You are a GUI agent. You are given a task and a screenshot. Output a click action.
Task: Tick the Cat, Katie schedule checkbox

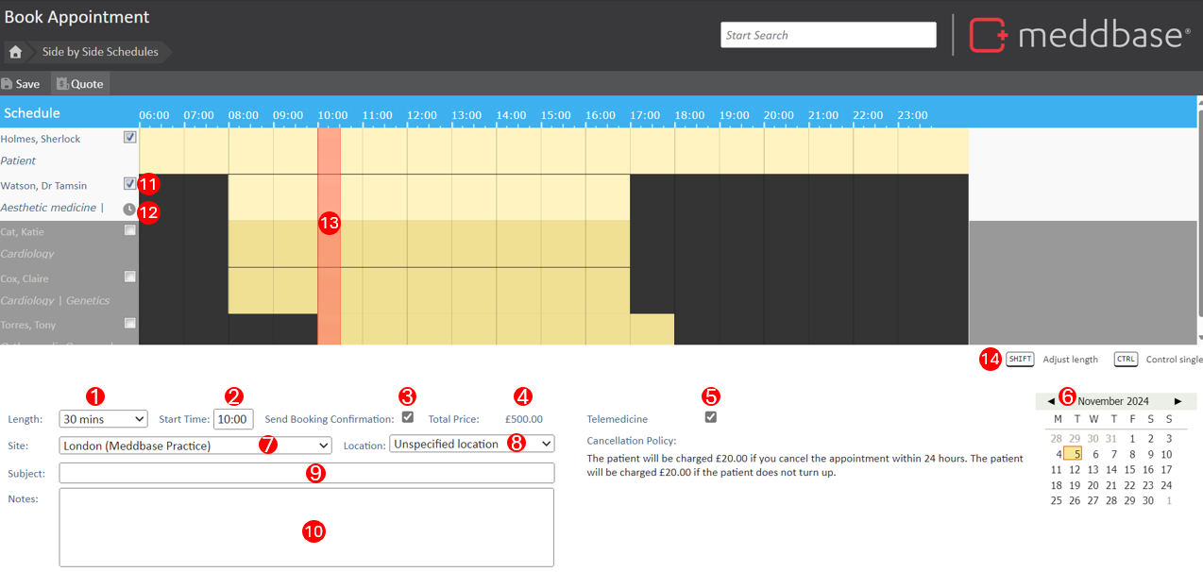pyautogui.click(x=130, y=230)
